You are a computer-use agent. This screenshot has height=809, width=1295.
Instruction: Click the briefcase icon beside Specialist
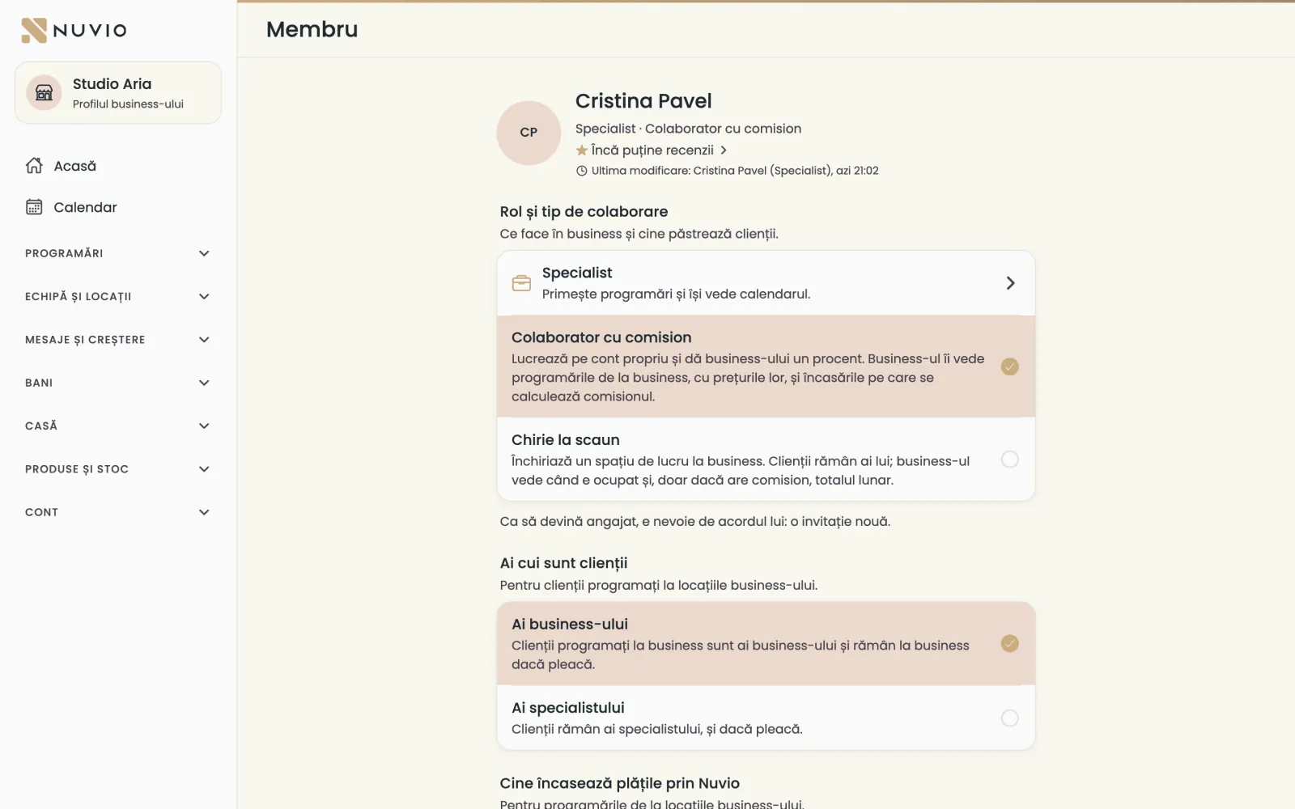point(522,283)
